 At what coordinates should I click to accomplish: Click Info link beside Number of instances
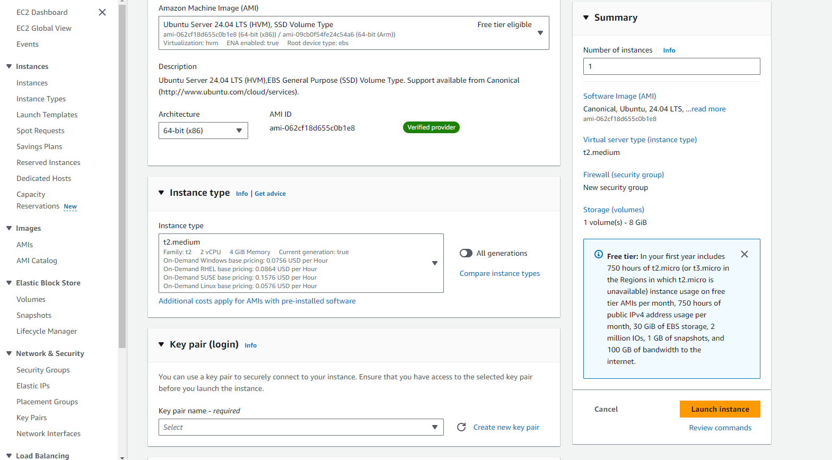[x=669, y=50]
